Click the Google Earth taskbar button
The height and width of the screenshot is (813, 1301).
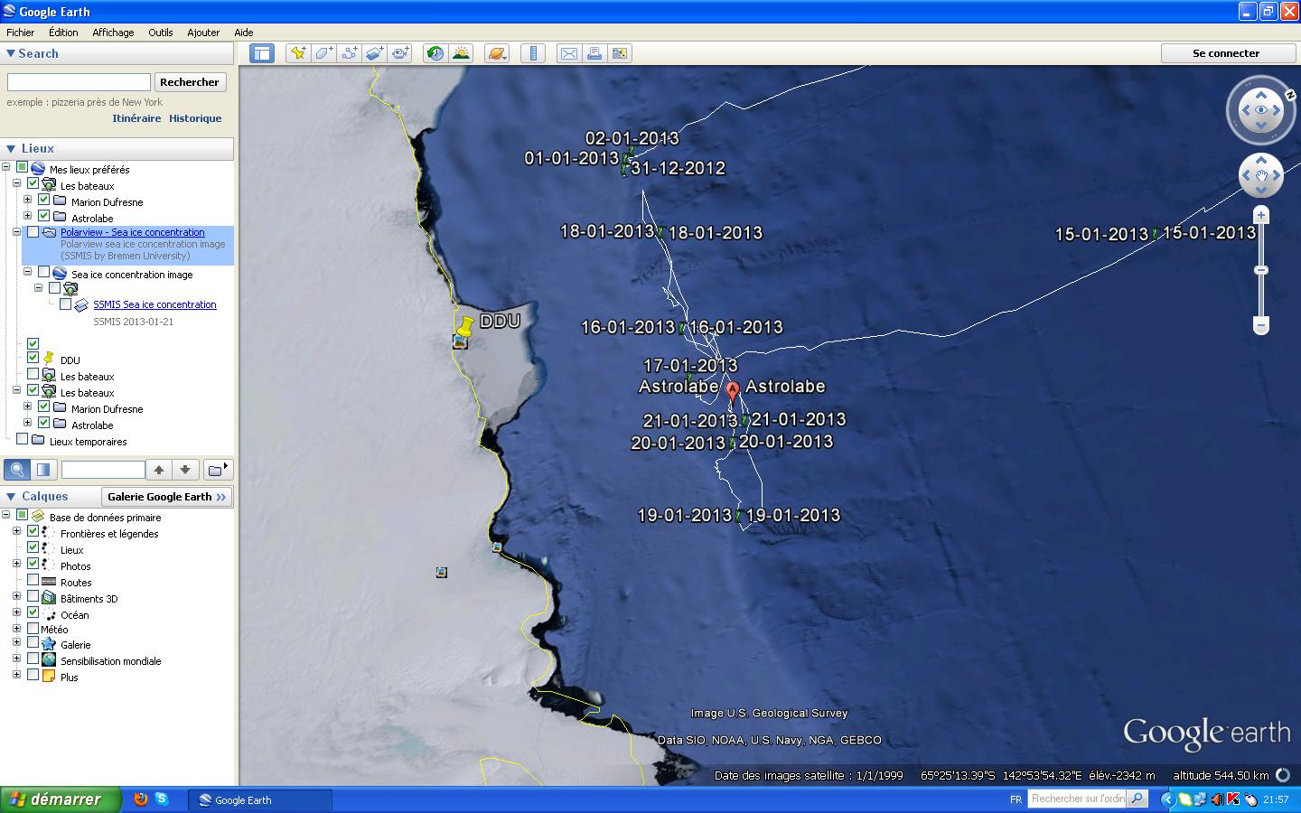(x=260, y=799)
